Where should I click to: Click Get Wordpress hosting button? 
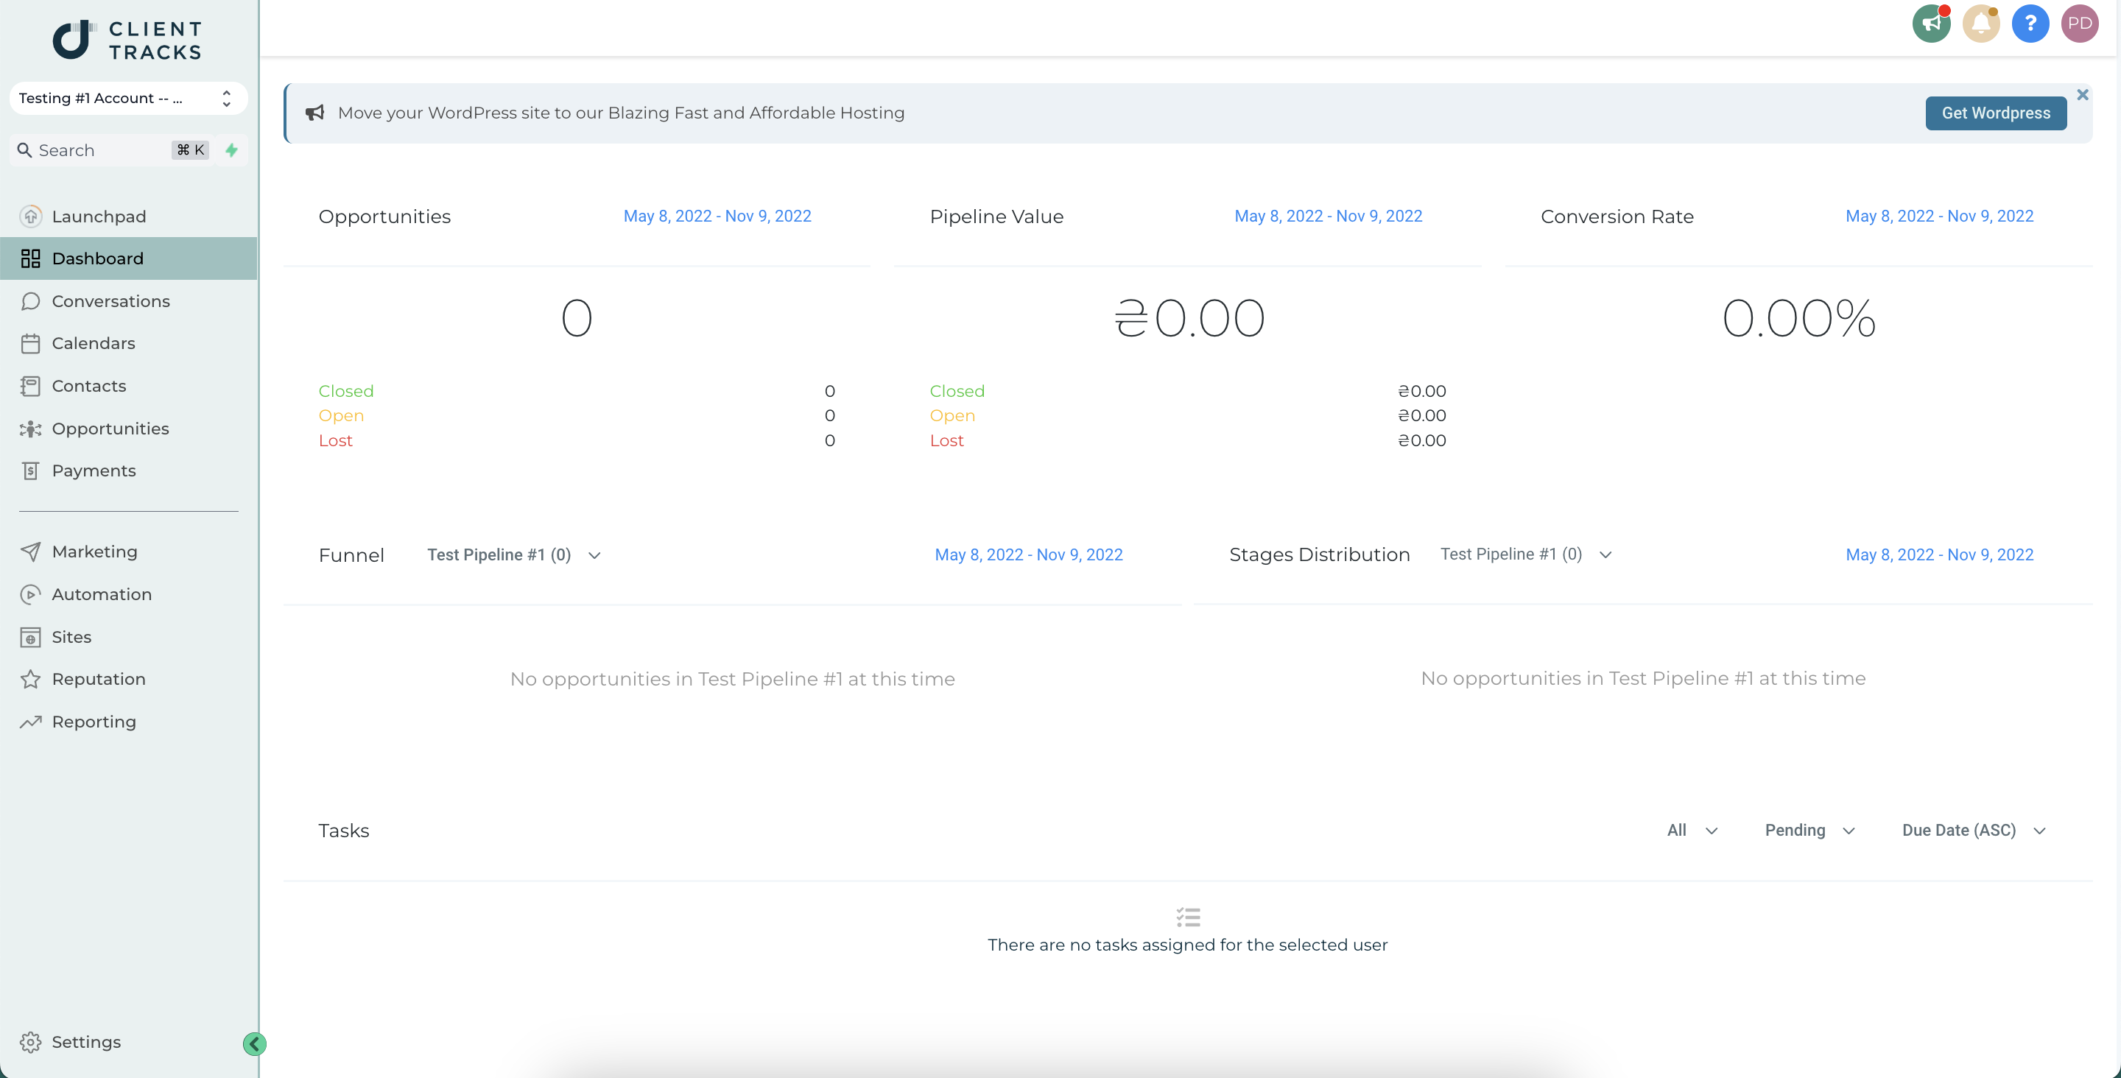(1996, 113)
